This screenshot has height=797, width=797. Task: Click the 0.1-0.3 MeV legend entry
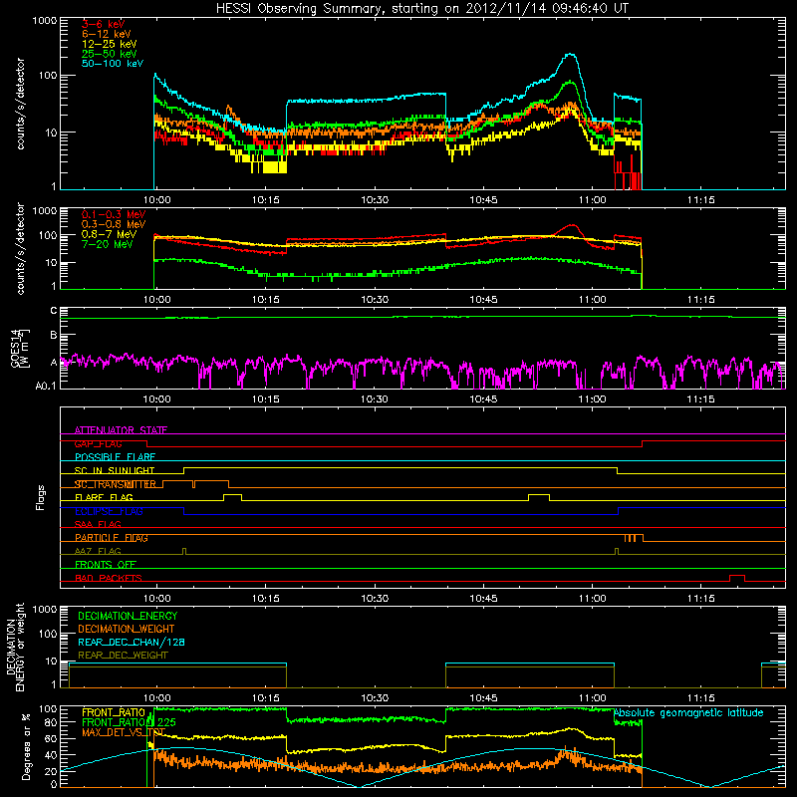(x=114, y=214)
